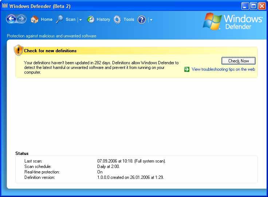Click the Protection against malicious software tagline
Viewport: 268px width, 197px height.
pos(51,36)
